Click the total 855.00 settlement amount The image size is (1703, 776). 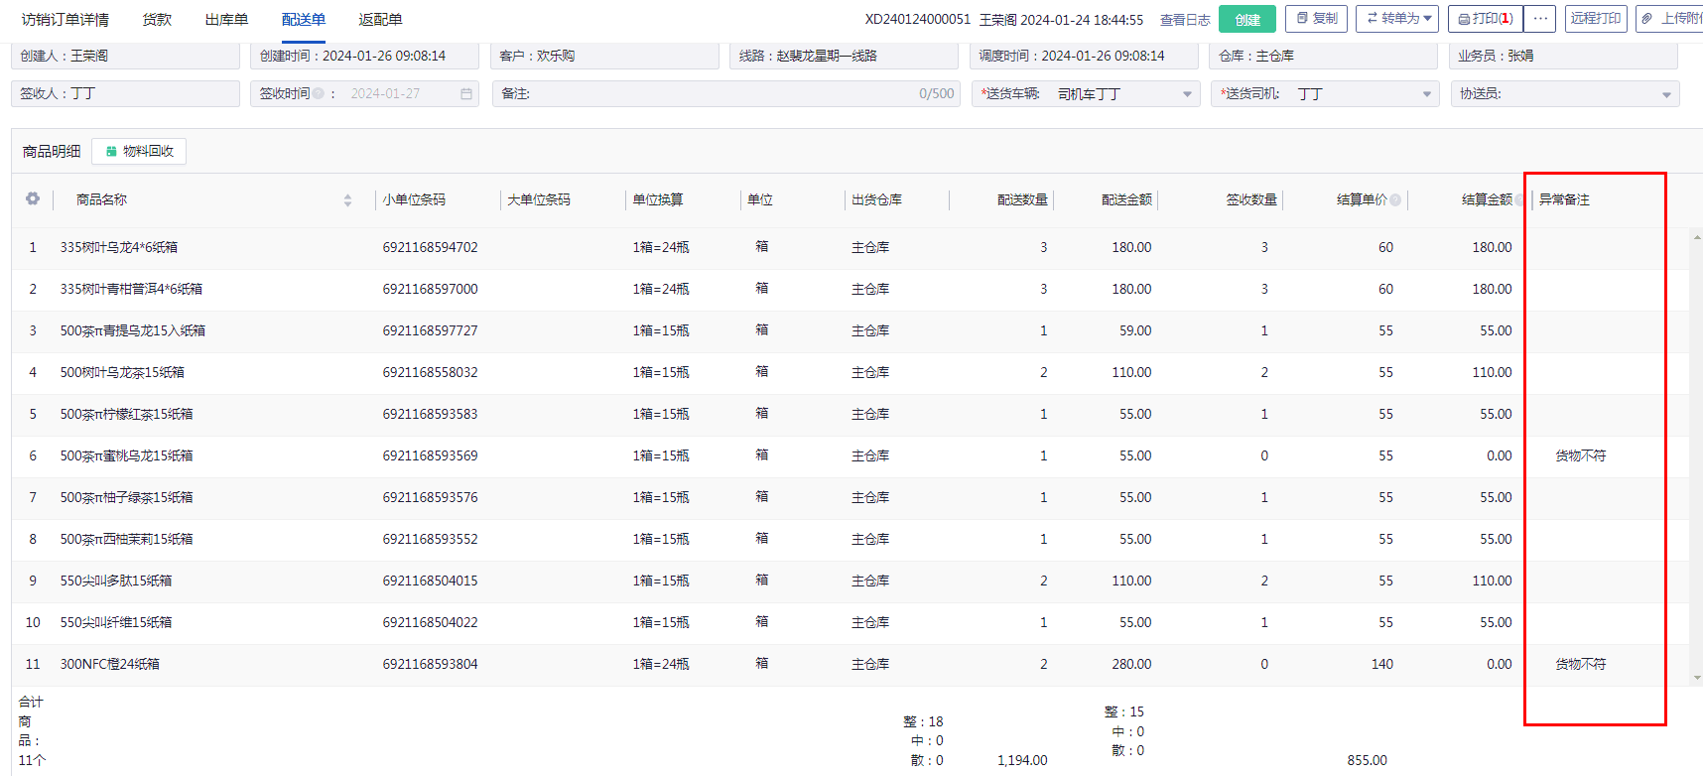[x=1367, y=760]
